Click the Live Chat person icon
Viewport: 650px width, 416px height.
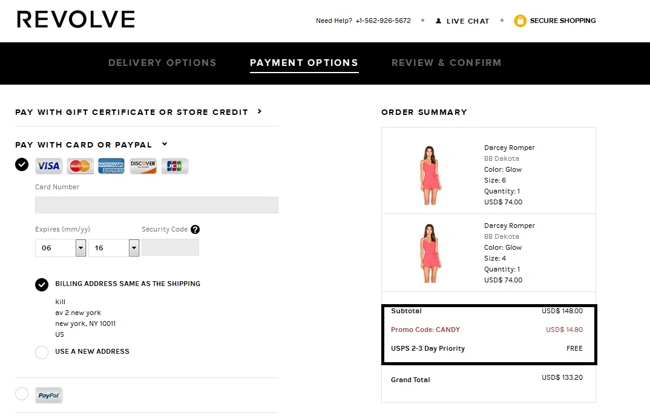click(x=438, y=21)
